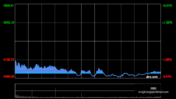
Task: Select the tallest volume bar spike
Action: tap(55, 93)
